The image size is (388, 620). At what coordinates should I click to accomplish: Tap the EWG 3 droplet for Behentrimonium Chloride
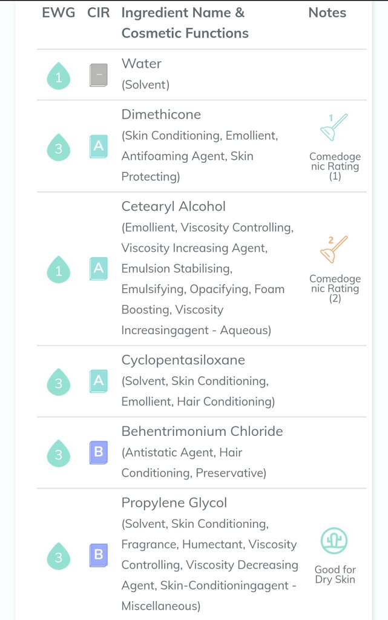[x=59, y=453]
